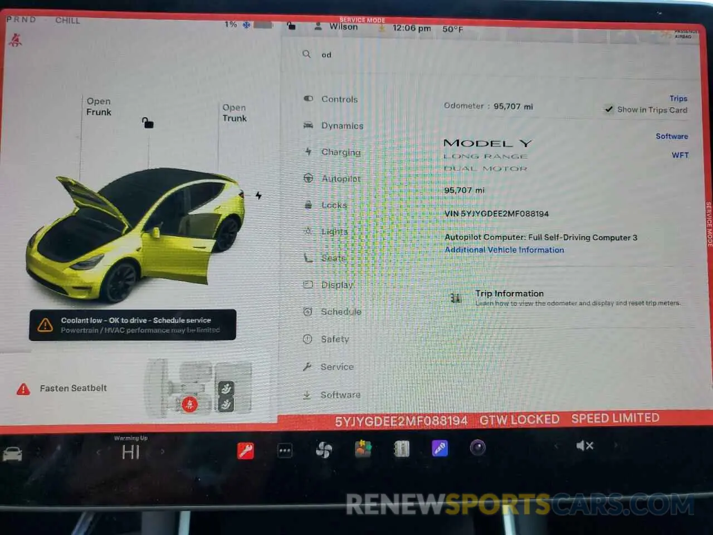This screenshot has width=713, height=535.
Task: Unmute using the speaker mute icon
Action: [584, 445]
